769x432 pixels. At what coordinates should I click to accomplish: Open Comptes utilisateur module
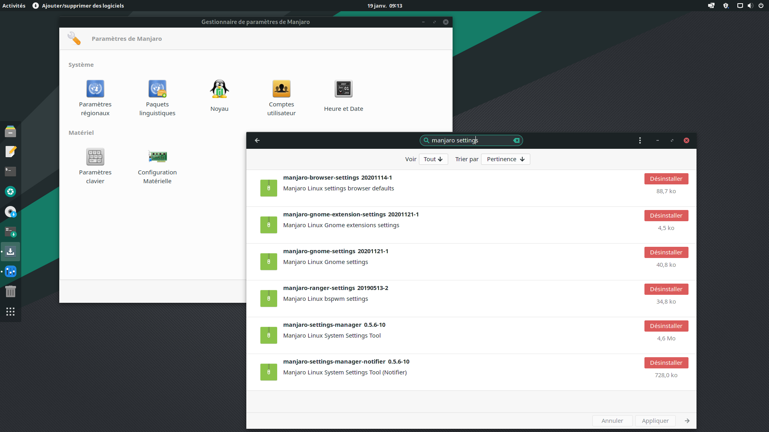point(282,98)
